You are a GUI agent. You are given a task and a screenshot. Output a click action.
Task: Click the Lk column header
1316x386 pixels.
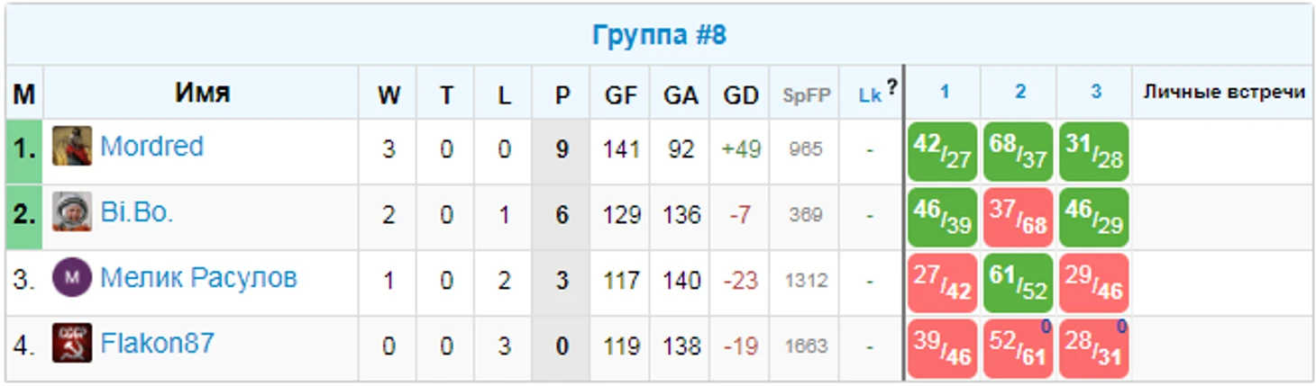click(x=869, y=94)
